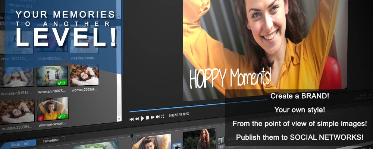Image resolution: width=373 pixels, height=149 pixels.
Task: Click the file list scrollbar down arrow
Action: click(119, 118)
